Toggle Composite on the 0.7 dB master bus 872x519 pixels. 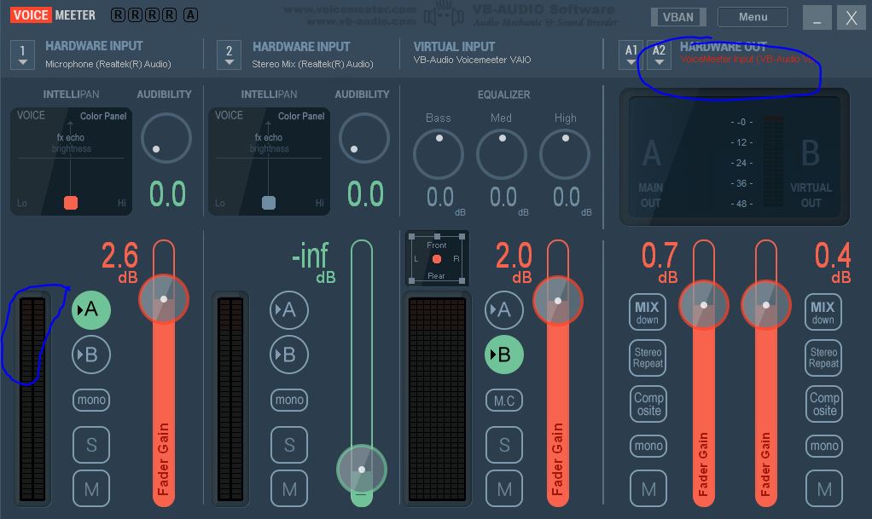[648, 404]
